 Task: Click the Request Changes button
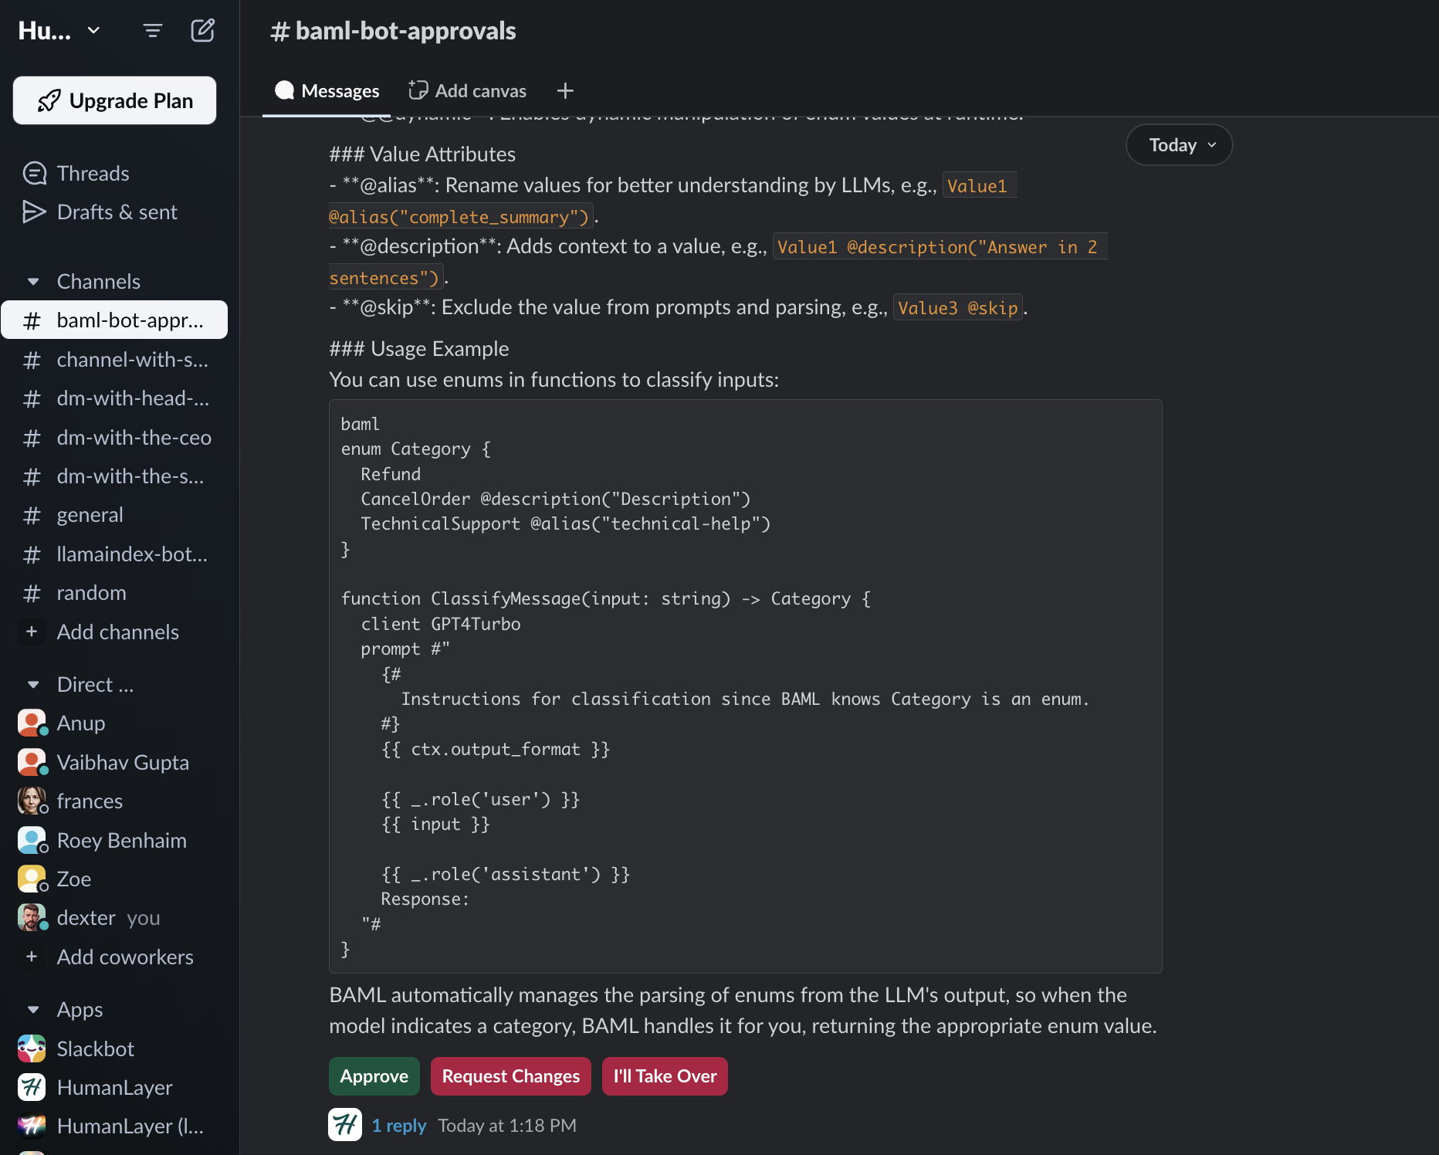(x=510, y=1076)
